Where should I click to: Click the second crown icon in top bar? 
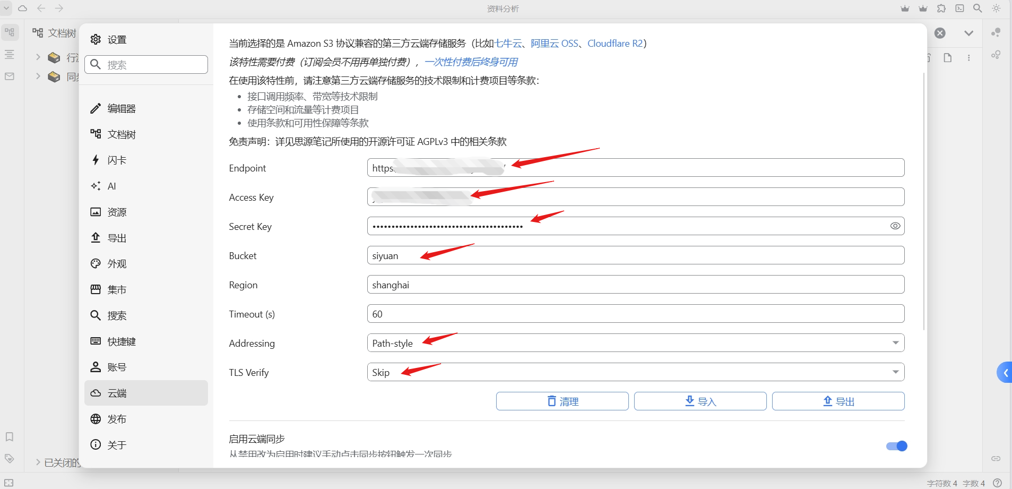[x=923, y=8]
